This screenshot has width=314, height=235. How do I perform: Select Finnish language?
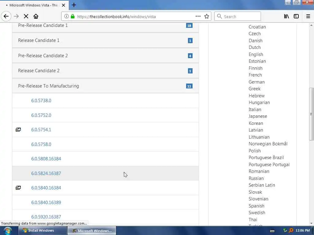pos(255,68)
